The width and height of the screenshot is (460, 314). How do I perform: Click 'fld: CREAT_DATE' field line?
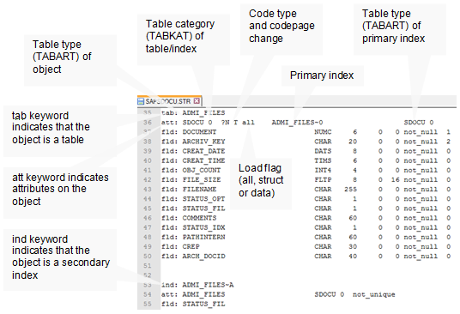193,151
